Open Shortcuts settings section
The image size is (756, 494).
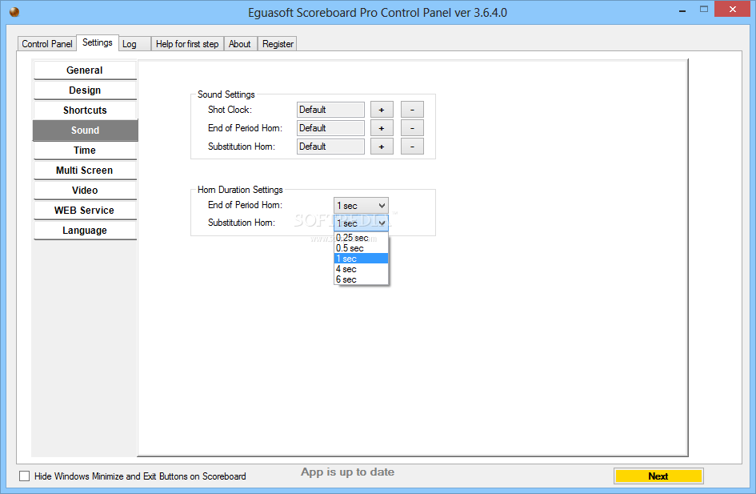[x=85, y=110]
